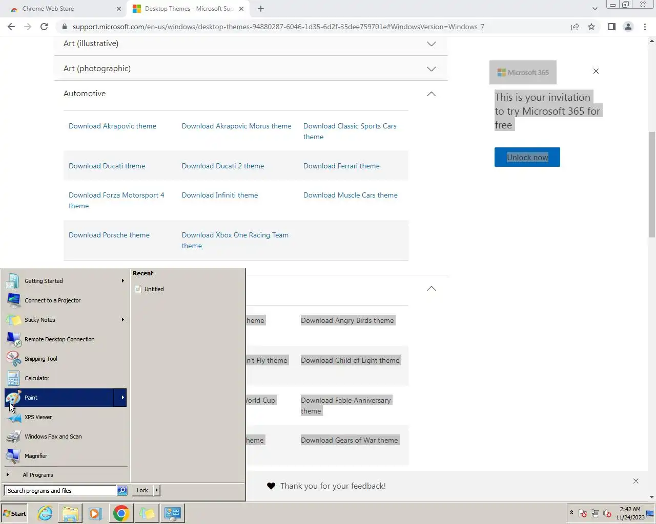Image resolution: width=656 pixels, height=524 pixels.
Task: Open Sticky Notes taskbar icon
Action: coord(147,513)
